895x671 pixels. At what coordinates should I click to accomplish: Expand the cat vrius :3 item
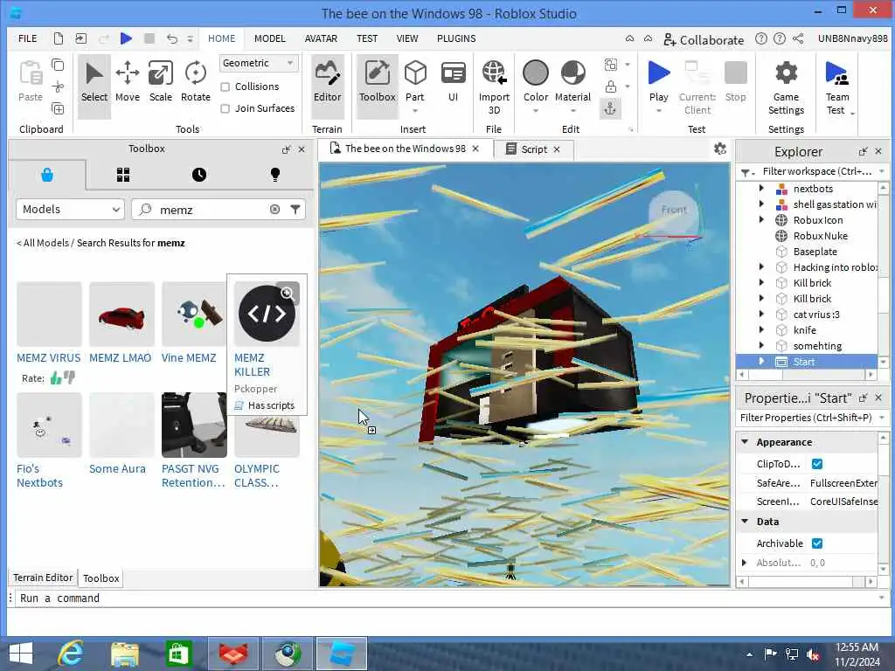(761, 314)
